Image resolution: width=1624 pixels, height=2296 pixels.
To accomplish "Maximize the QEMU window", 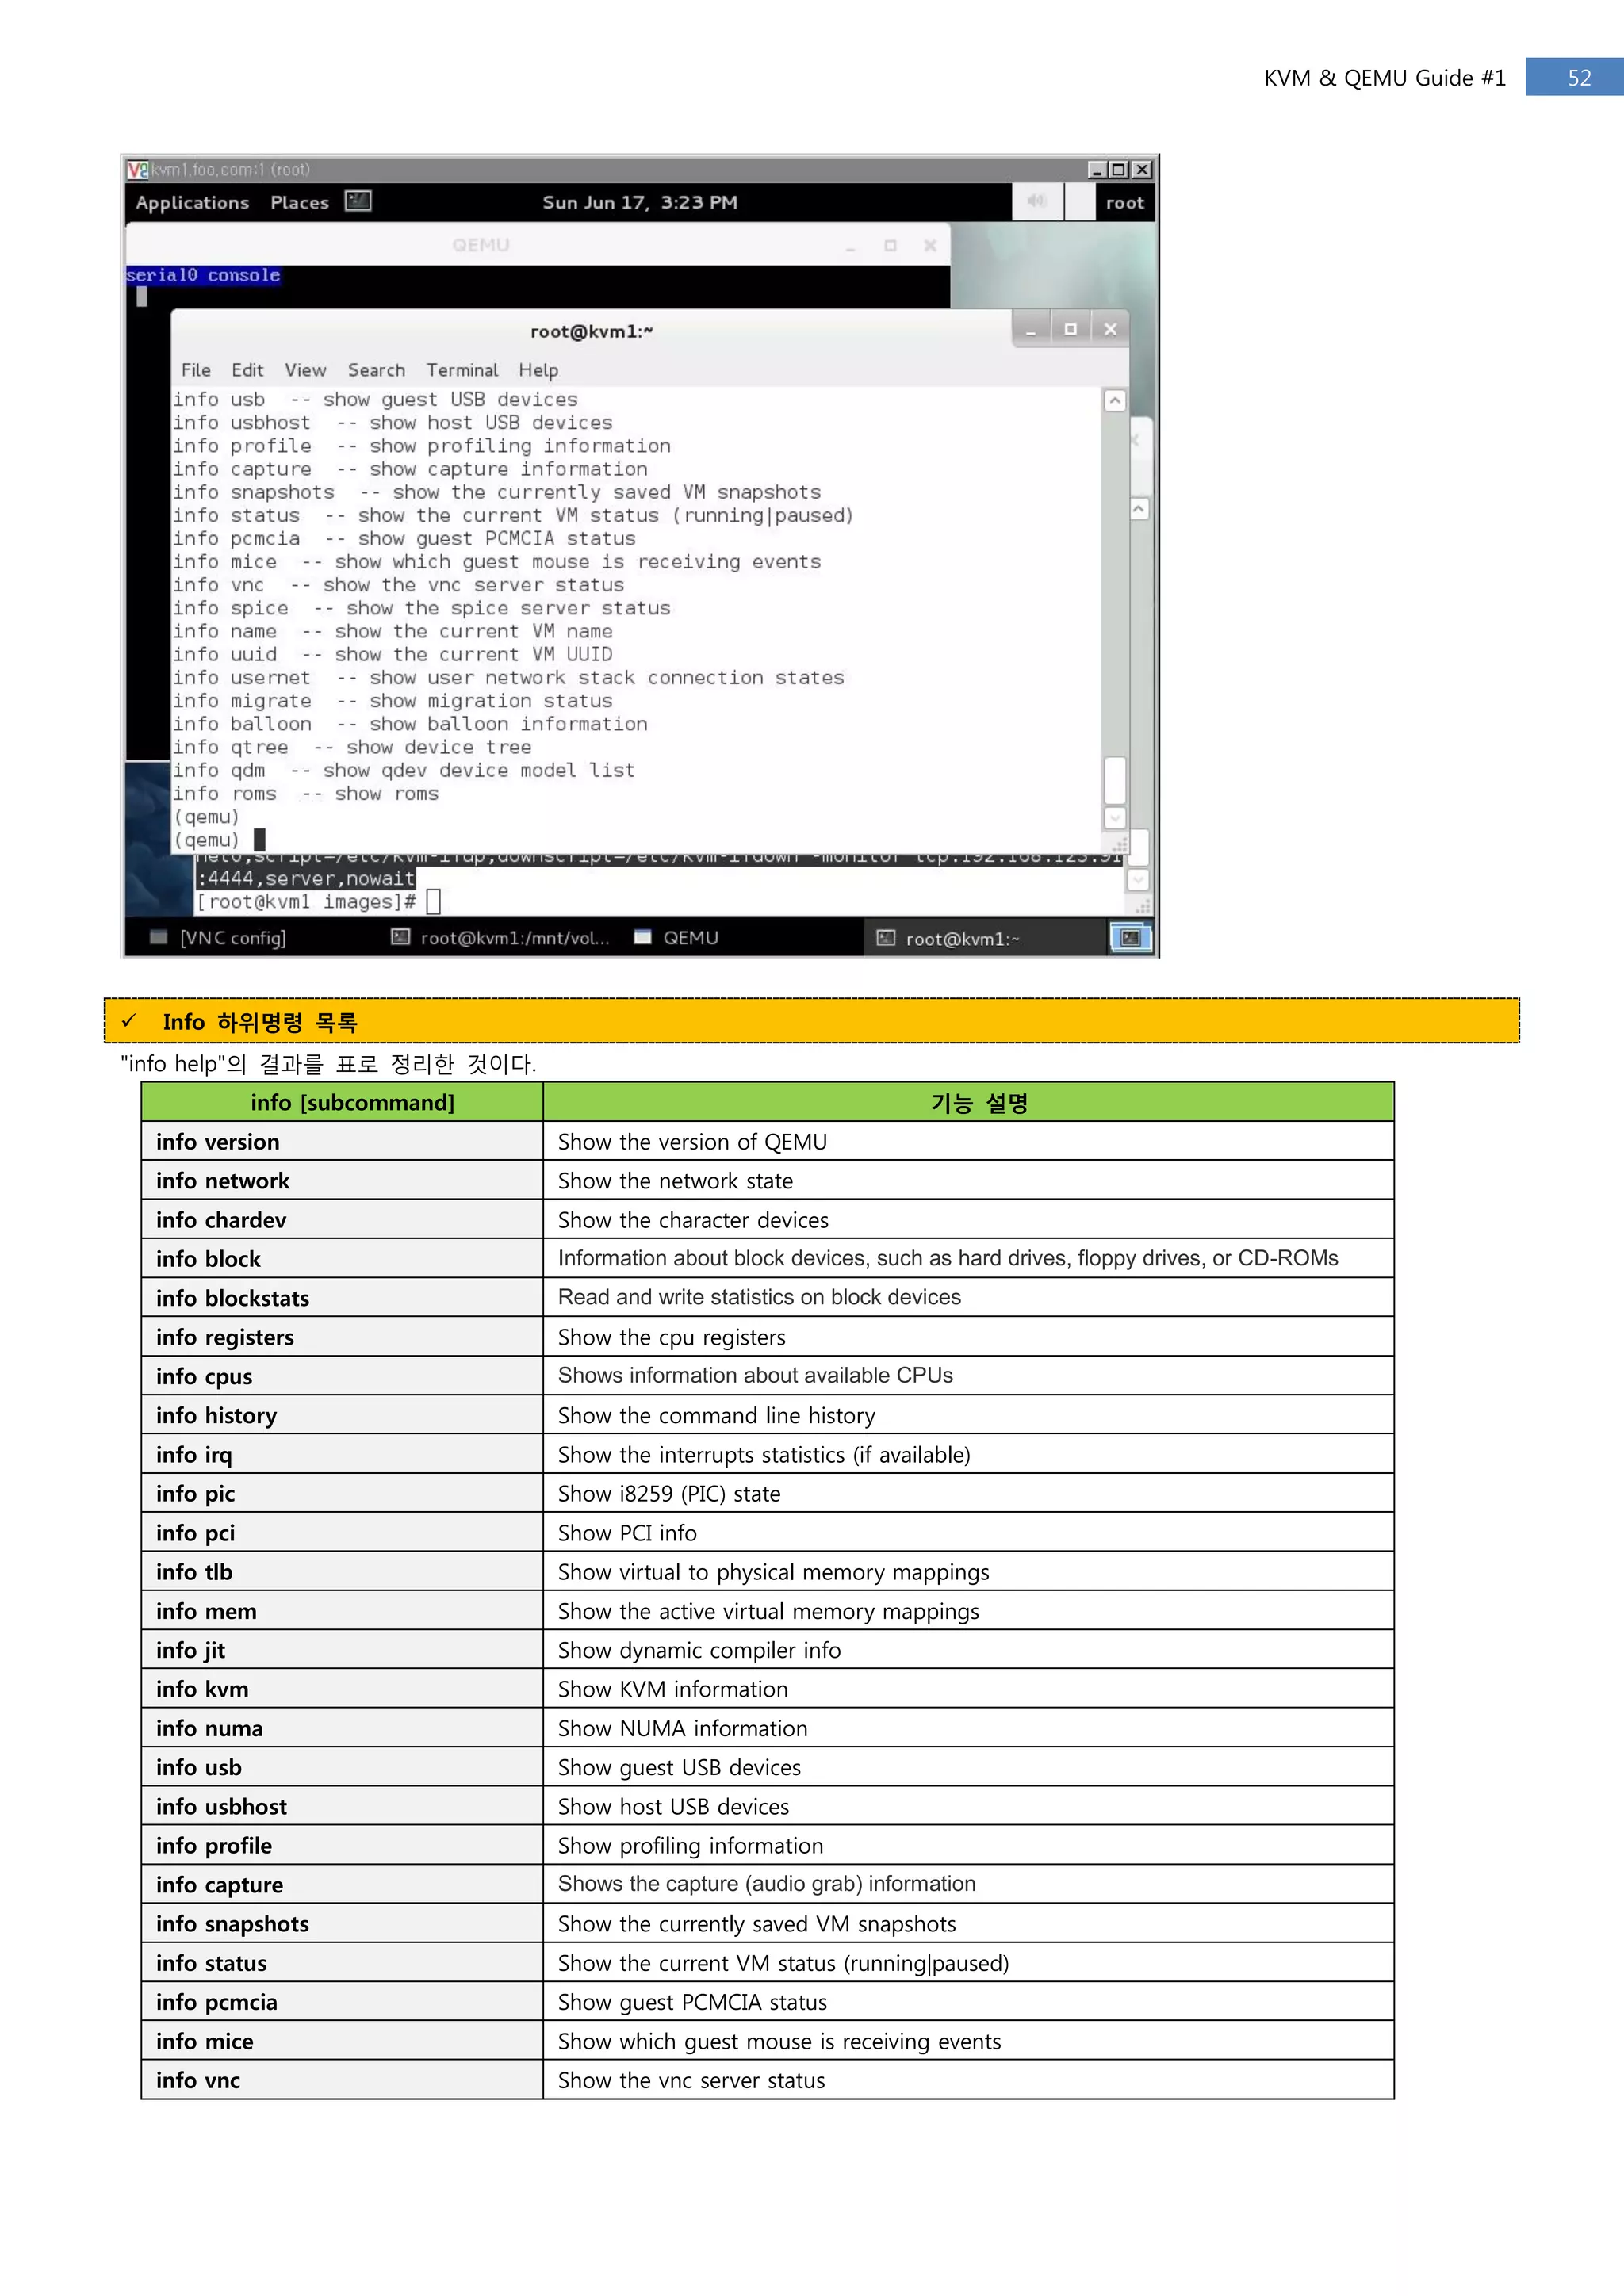I will (890, 245).
